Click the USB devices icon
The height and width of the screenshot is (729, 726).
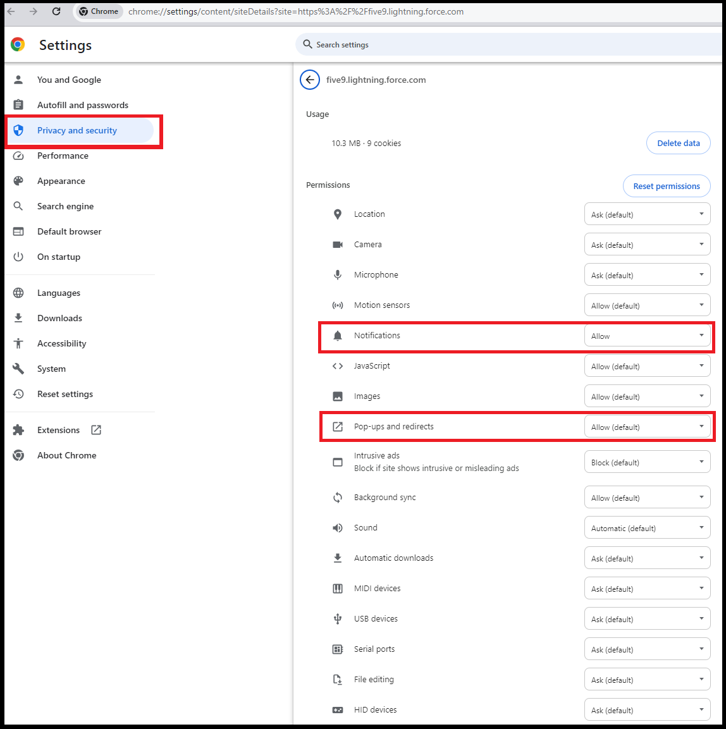pyautogui.click(x=338, y=619)
